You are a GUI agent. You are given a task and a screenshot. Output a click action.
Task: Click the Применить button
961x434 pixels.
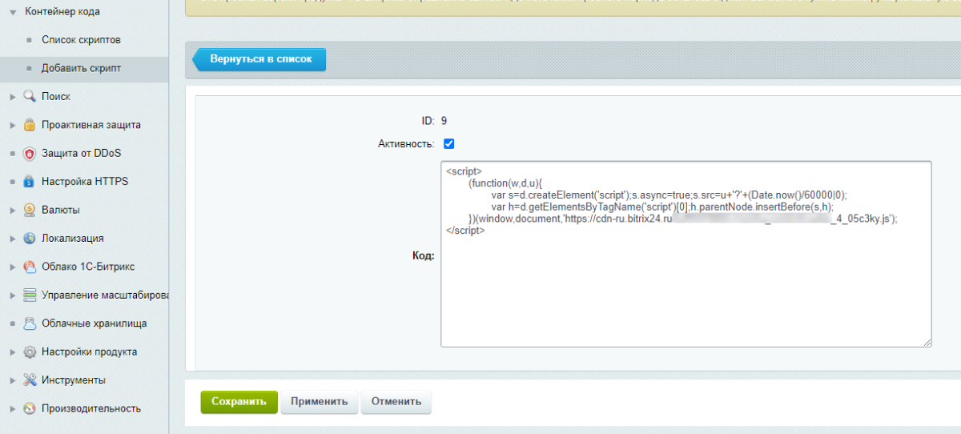[319, 402]
